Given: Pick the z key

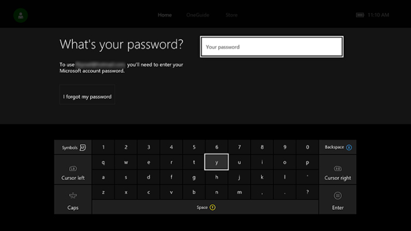Looking at the screenshot, I should pos(103,192).
